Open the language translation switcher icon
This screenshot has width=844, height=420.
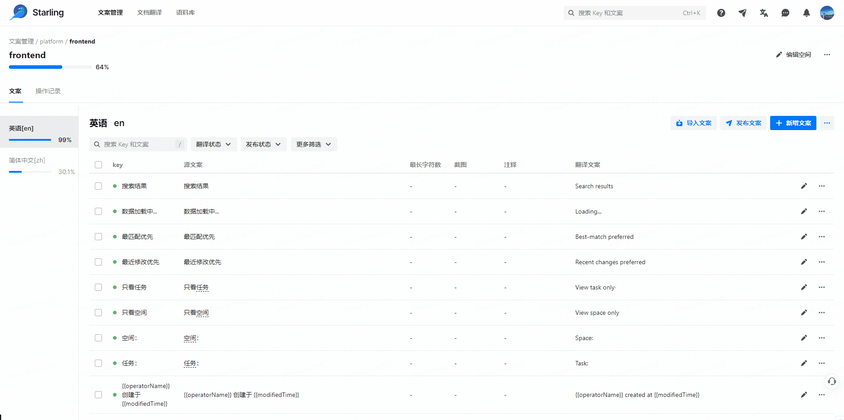(x=763, y=13)
